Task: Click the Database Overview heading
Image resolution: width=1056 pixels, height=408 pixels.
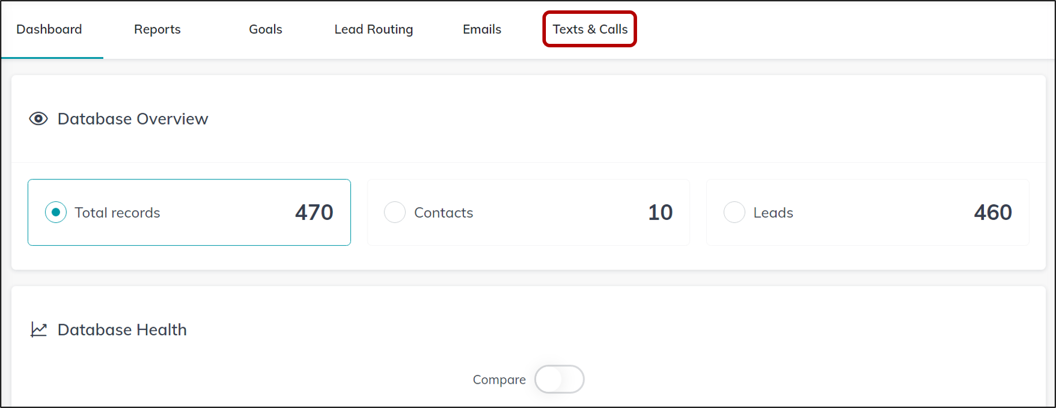Action: click(x=133, y=119)
